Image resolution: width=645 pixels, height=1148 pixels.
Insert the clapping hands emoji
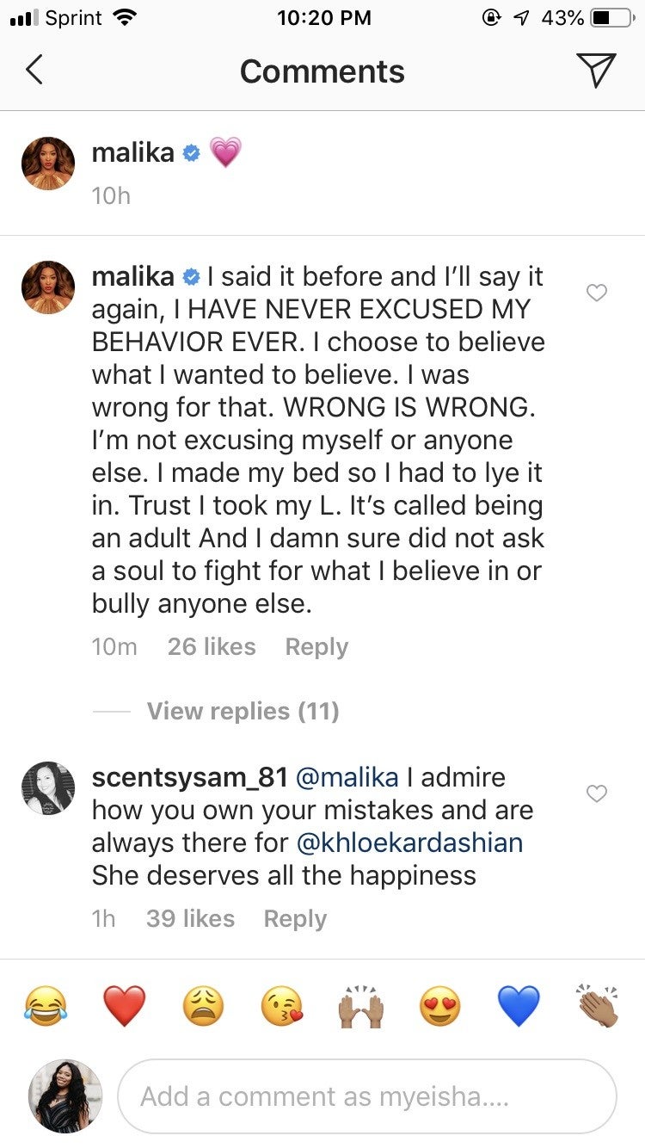point(597,1007)
